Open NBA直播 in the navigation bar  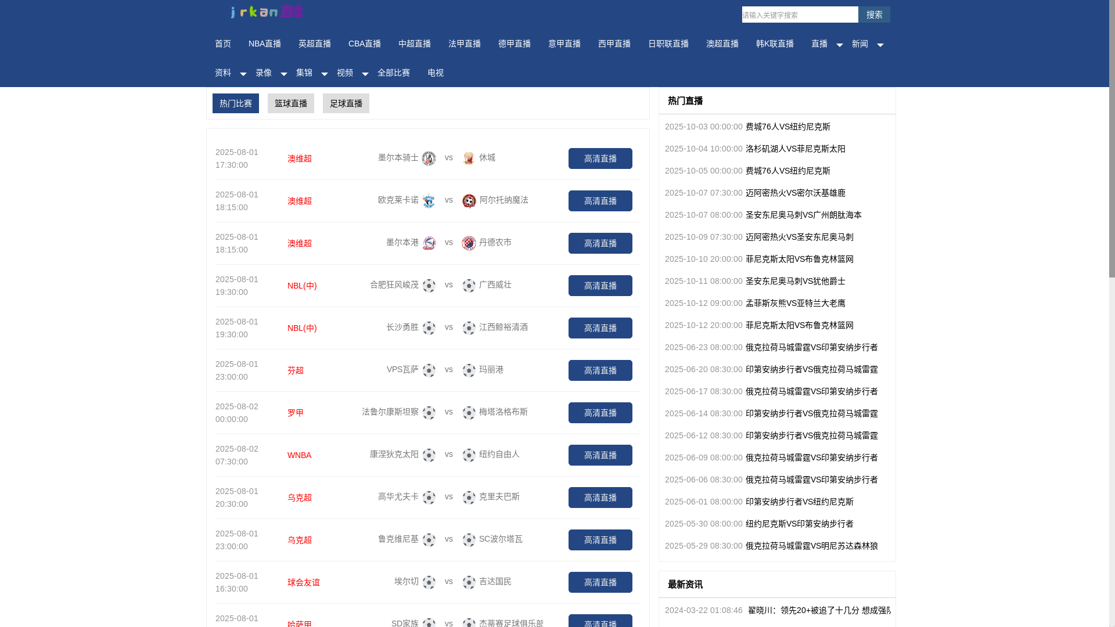265,44
